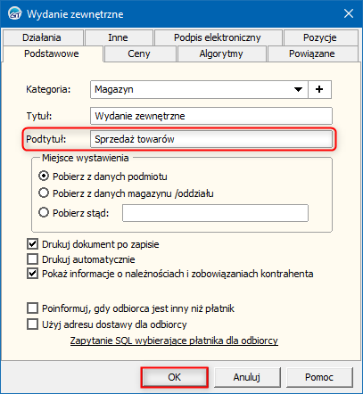Screen dimensions: 363x394
Task: Click the Anuluj button
Action: [247, 377]
